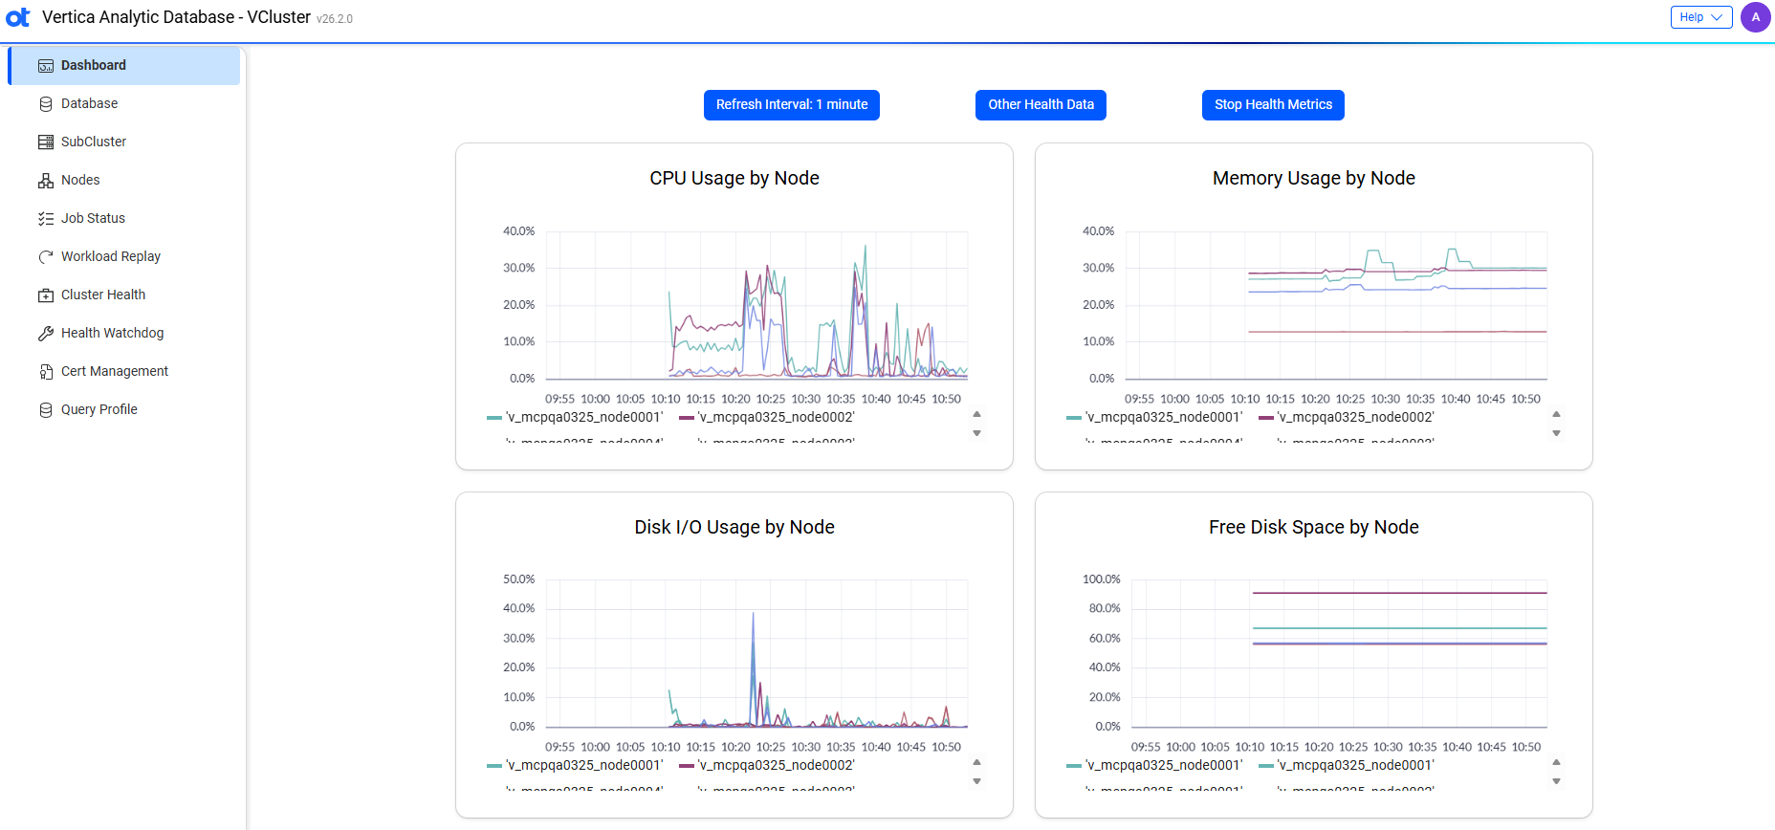Screen dimensions: 1775x830
Task: Open Other Health Data
Action: pos(1041,104)
